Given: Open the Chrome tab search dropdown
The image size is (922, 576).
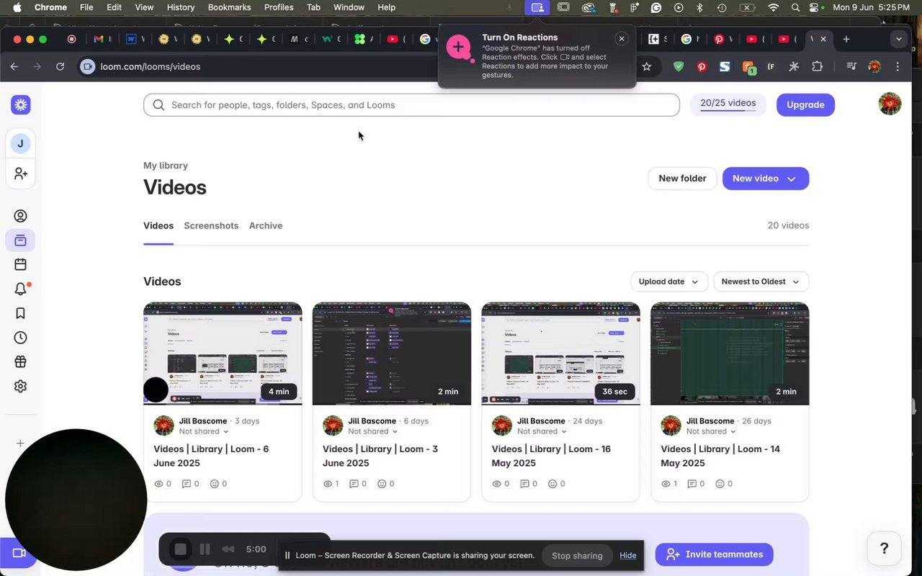Looking at the screenshot, I should tap(898, 39).
